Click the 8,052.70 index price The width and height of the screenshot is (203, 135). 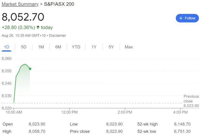(23, 17)
